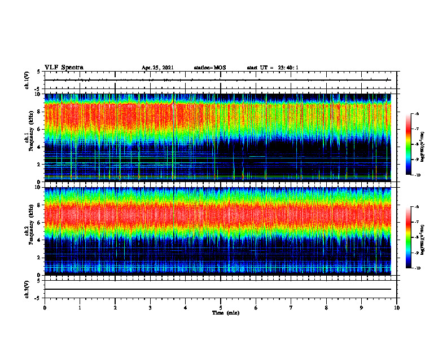
Task: Click the "2" kHz tick on ch.1 frequency axis
Action: tap(39, 164)
